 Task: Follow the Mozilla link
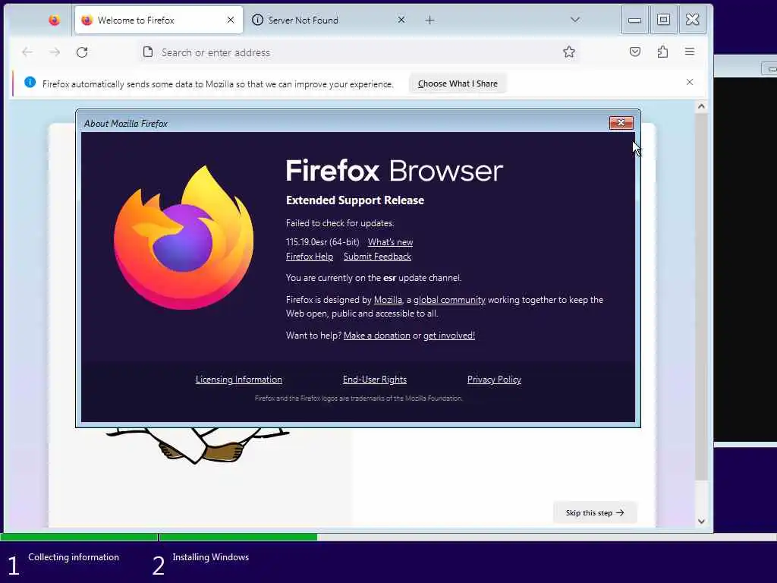388,299
